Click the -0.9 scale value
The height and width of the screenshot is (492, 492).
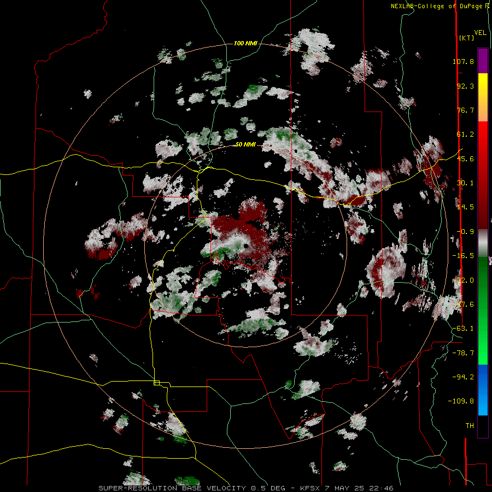click(x=465, y=232)
